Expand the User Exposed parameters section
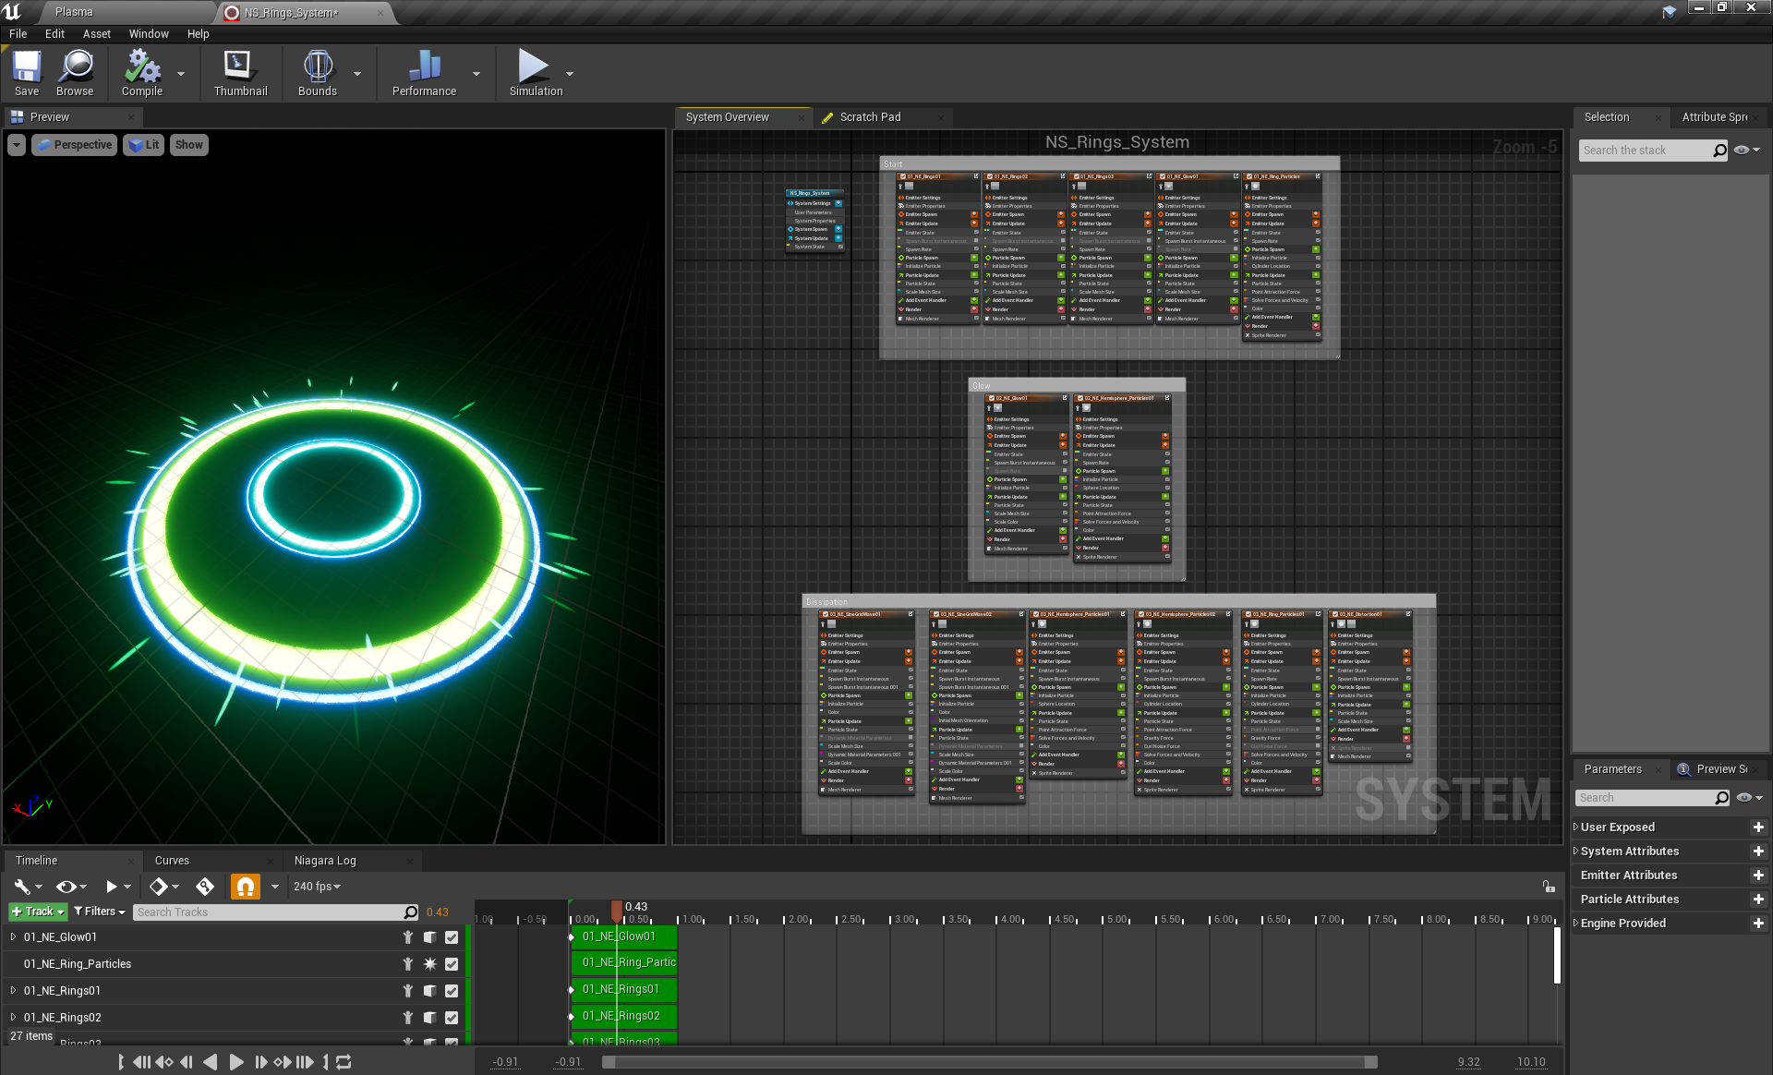This screenshot has width=1773, height=1075. [1576, 827]
